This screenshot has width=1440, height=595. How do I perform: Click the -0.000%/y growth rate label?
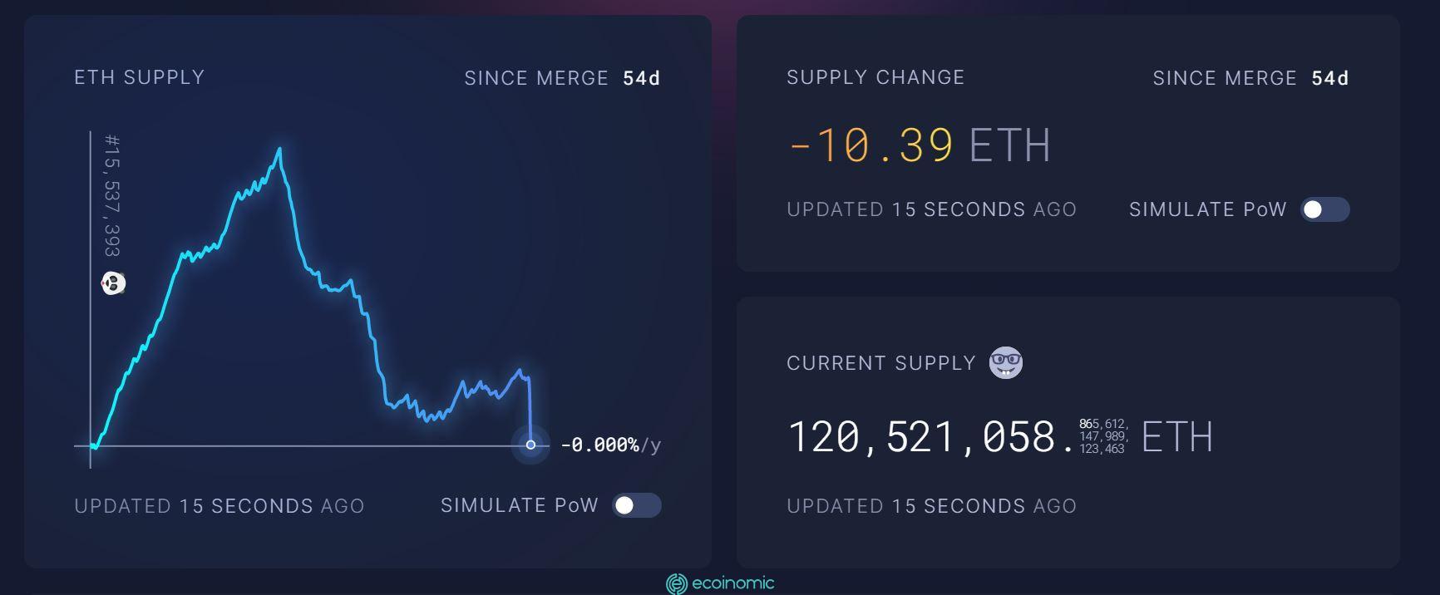pos(610,445)
